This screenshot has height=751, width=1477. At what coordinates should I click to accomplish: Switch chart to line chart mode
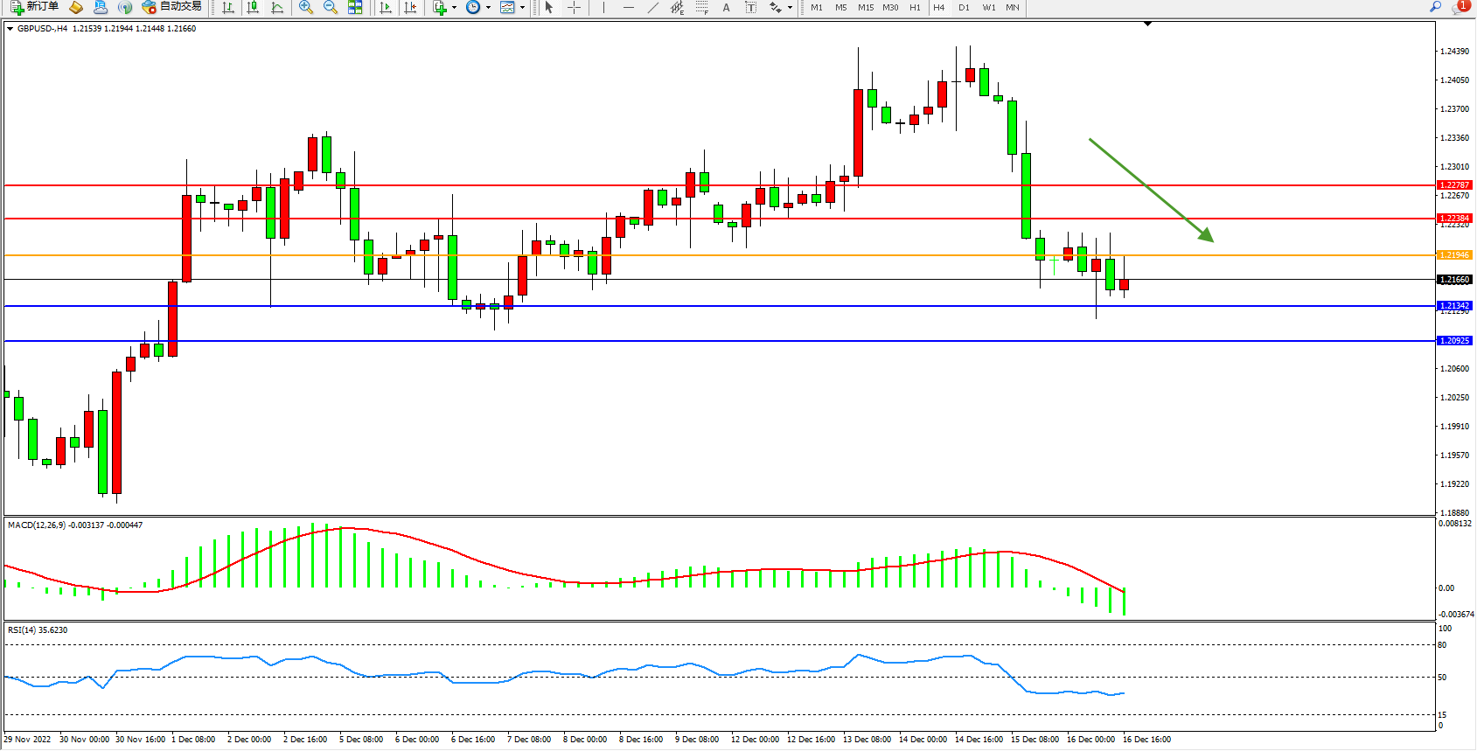(277, 8)
